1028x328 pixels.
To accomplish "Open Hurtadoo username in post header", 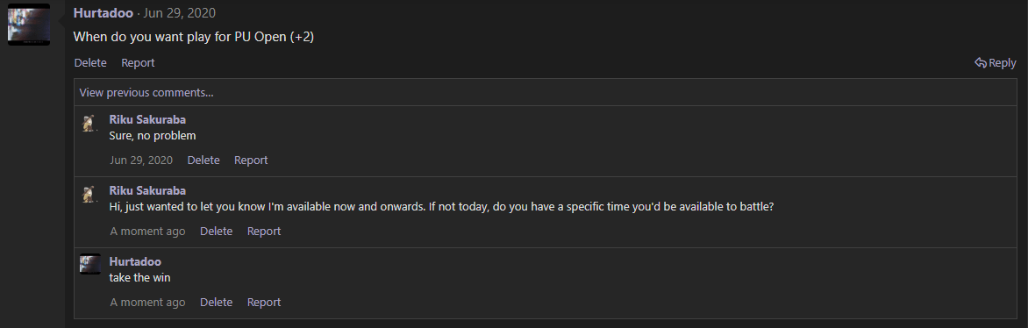I will tap(103, 13).
